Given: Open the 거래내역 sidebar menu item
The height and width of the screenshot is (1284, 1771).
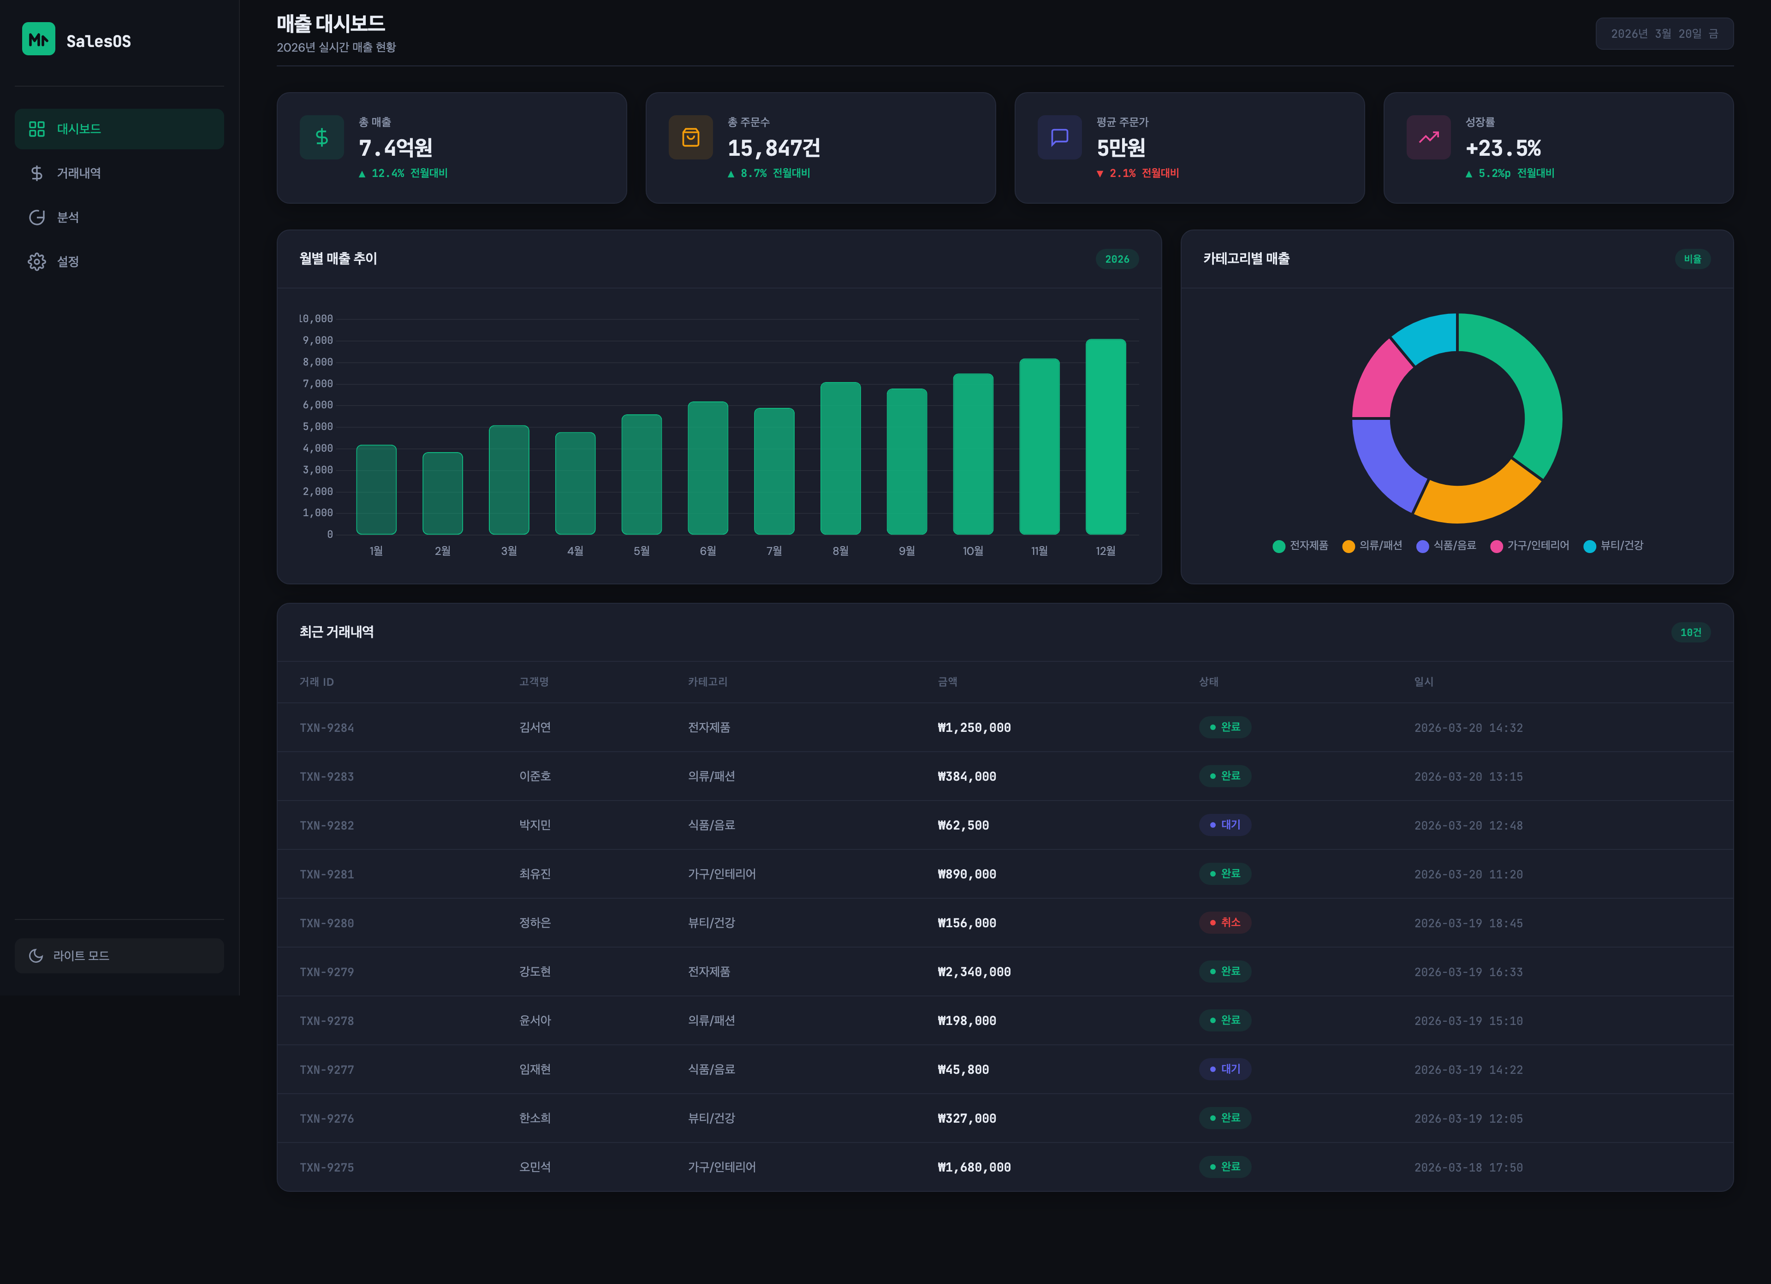Looking at the screenshot, I should tap(119, 173).
